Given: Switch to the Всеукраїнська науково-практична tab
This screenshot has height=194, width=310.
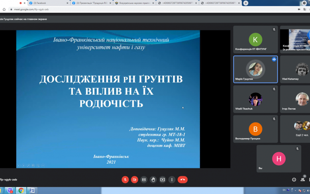Looking at the screenshot, I should pyautogui.click(x=134, y=3).
